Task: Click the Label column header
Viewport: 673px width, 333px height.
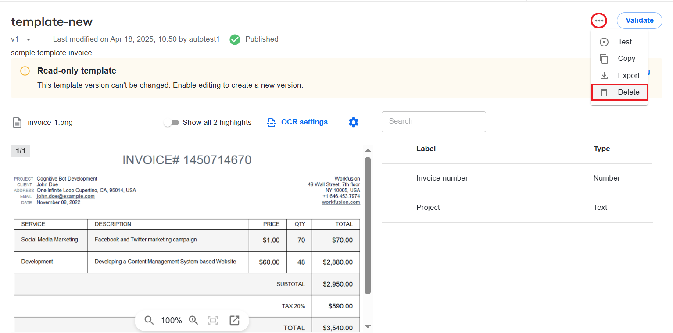Action: click(426, 149)
